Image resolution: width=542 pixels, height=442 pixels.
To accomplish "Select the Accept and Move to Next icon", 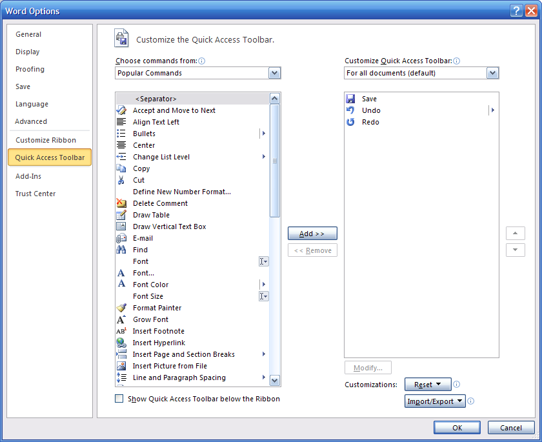I will pos(121,110).
